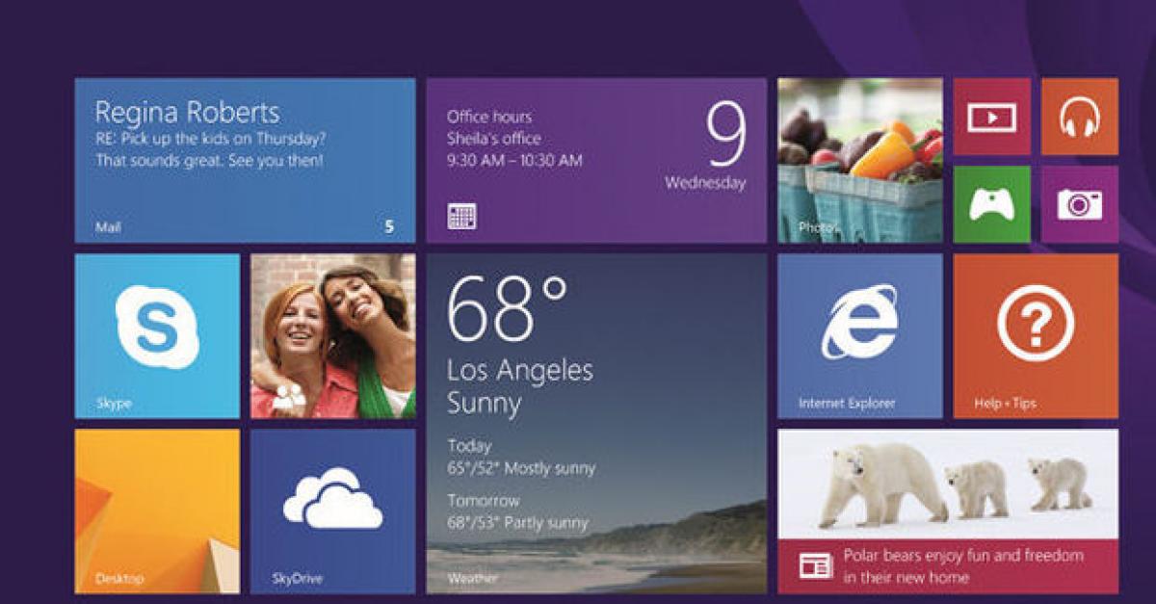Open the Camera tile
The image size is (1156, 604).
point(1080,204)
